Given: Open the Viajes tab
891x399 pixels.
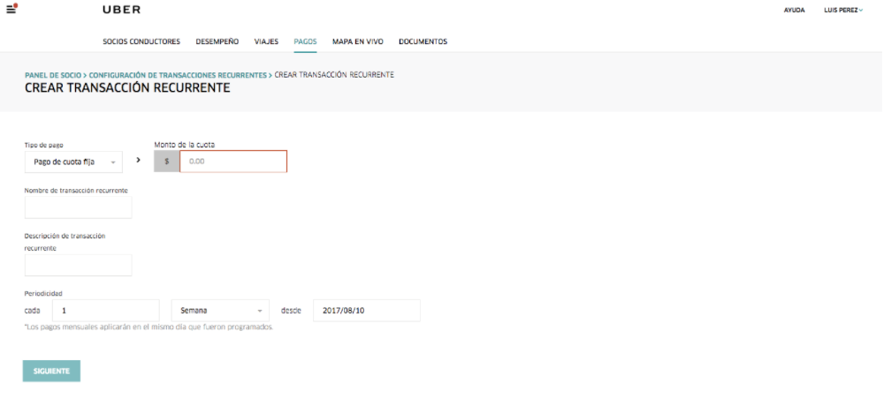Looking at the screenshot, I should point(266,41).
